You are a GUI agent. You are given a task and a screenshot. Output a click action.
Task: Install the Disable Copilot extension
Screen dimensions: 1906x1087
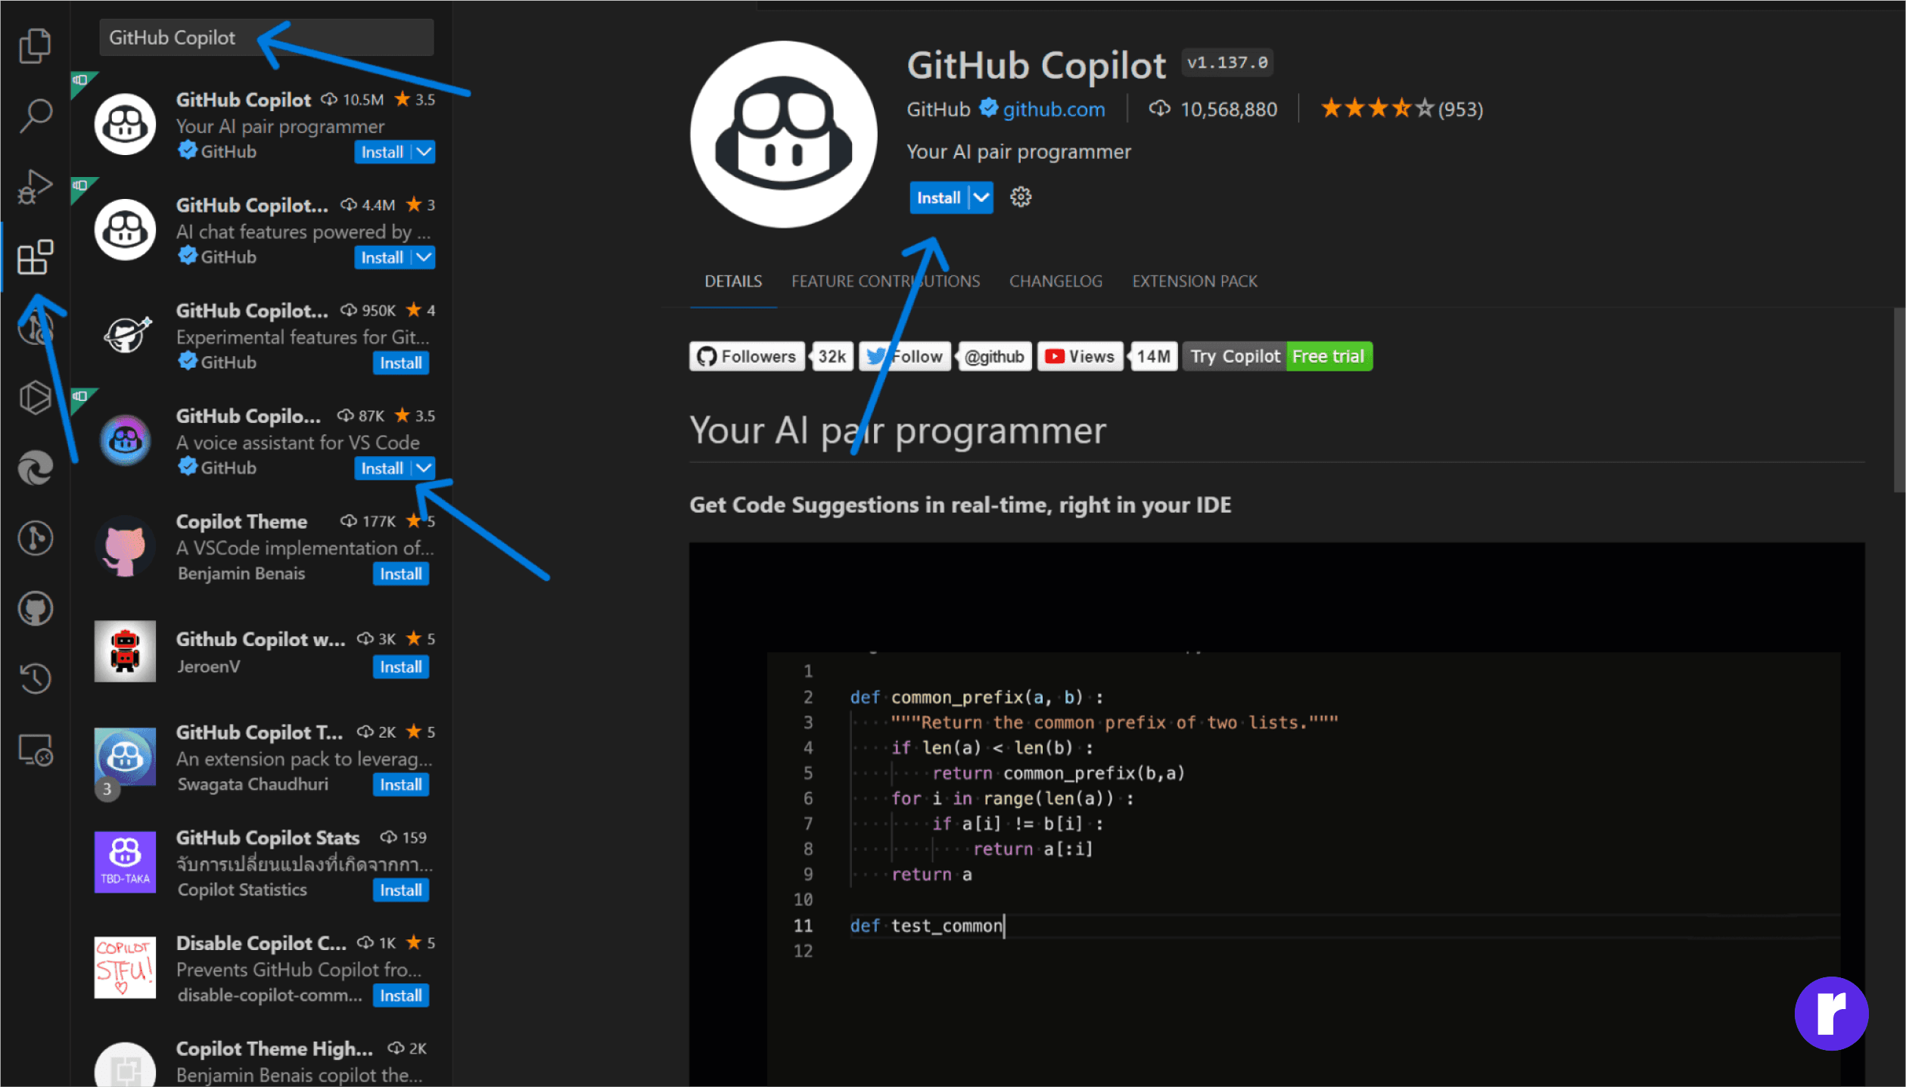pos(400,995)
